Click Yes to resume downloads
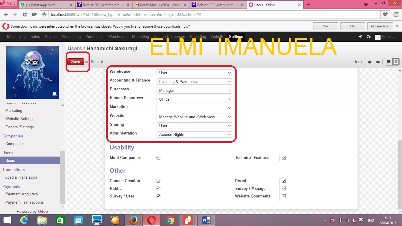The height and width of the screenshot is (226, 402). tap(325, 26)
